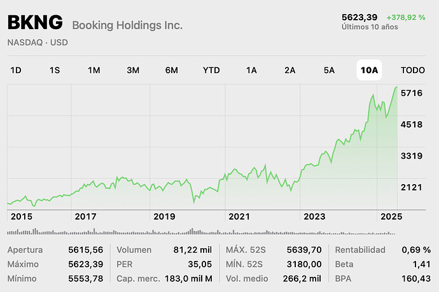This screenshot has width=439, height=292.
Task: Show the 2A chart range
Action: pos(289,70)
